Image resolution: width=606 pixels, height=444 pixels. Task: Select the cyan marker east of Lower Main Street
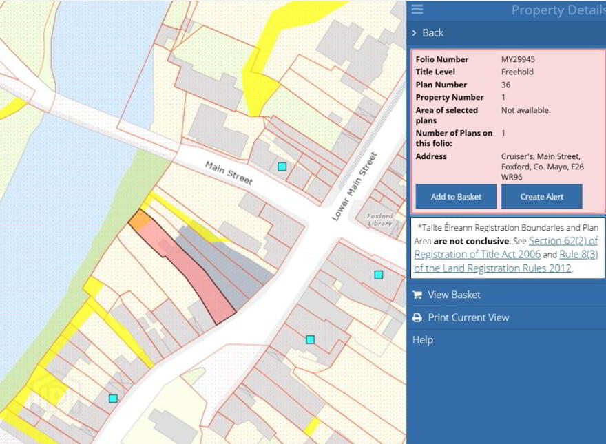(379, 275)
